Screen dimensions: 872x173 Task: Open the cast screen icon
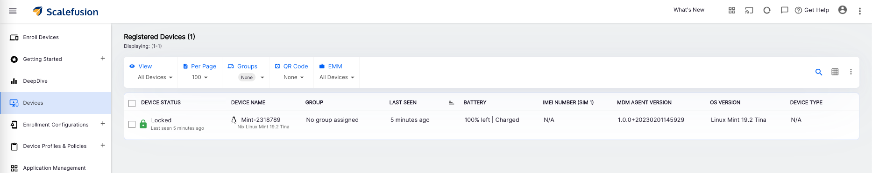pyautogui.click(x=749, y=10)
